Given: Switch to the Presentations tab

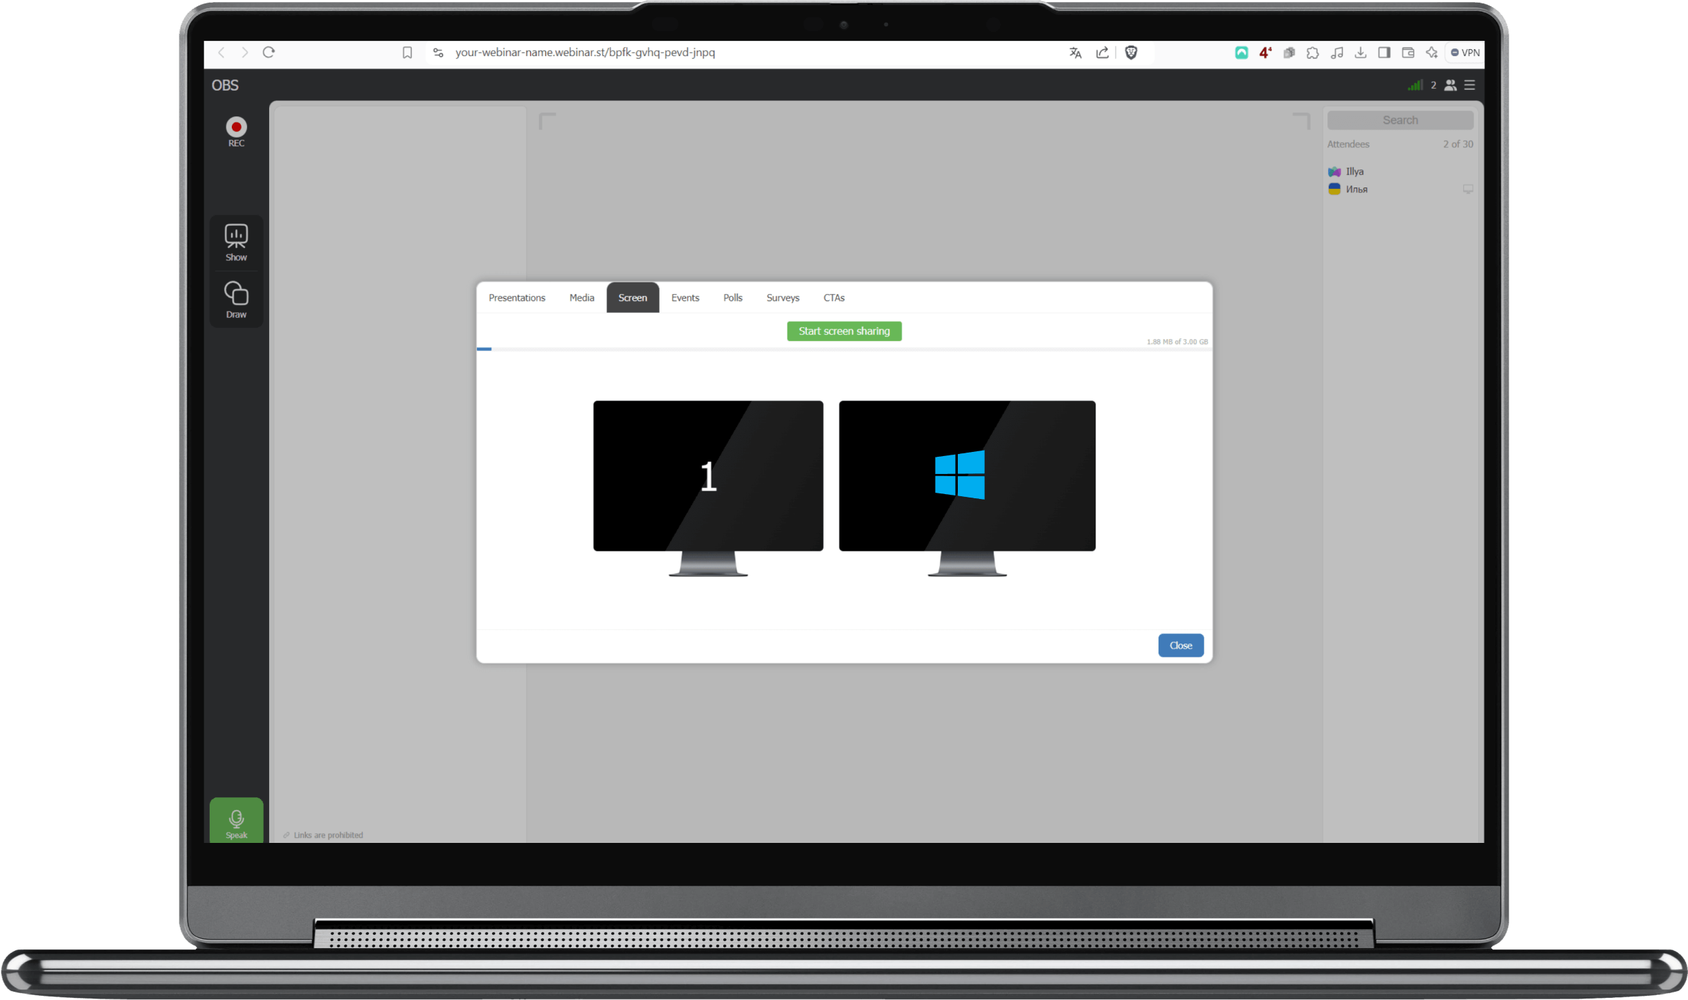Looking at the screenshot, I should click(516, 298).
